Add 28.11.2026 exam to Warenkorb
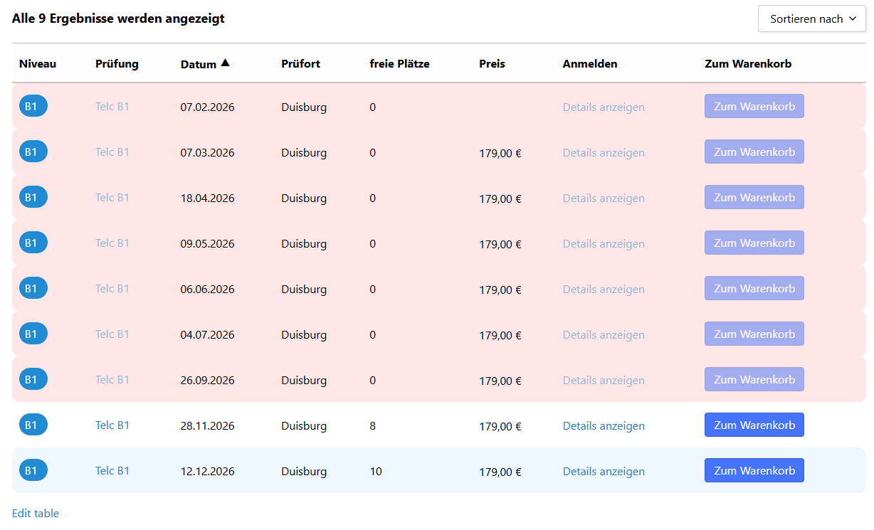 tap(754, 425)
